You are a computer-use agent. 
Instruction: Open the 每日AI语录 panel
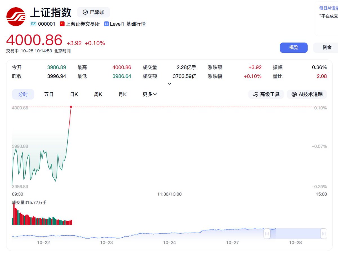coord(328,8)
